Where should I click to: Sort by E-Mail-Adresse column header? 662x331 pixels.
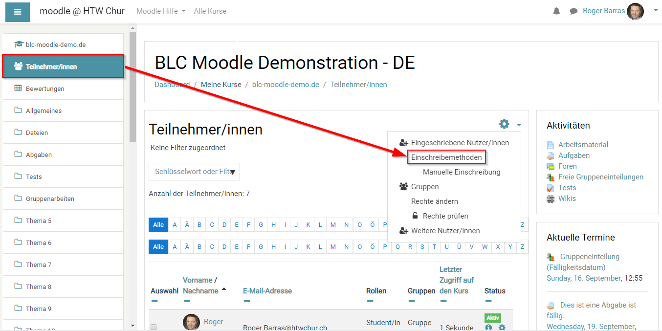pos(267,291)
